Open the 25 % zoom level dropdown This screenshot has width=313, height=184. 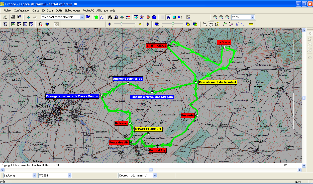click(x=252, y=17)
